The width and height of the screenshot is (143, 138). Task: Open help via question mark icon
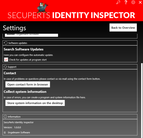126,2
